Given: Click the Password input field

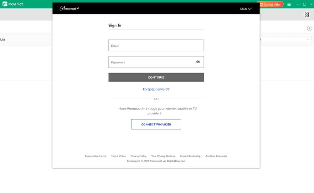Looking at the screenshot, I should click(156, 62).
